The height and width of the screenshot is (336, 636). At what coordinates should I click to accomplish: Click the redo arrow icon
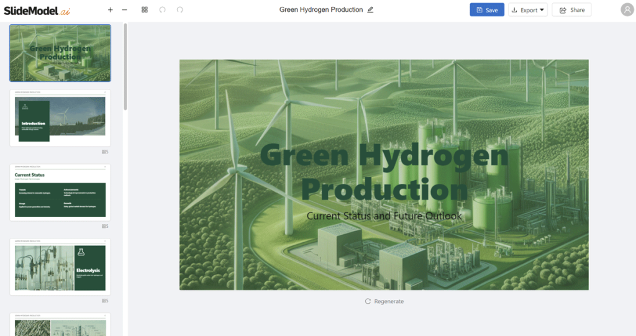(x=180, y=10)
